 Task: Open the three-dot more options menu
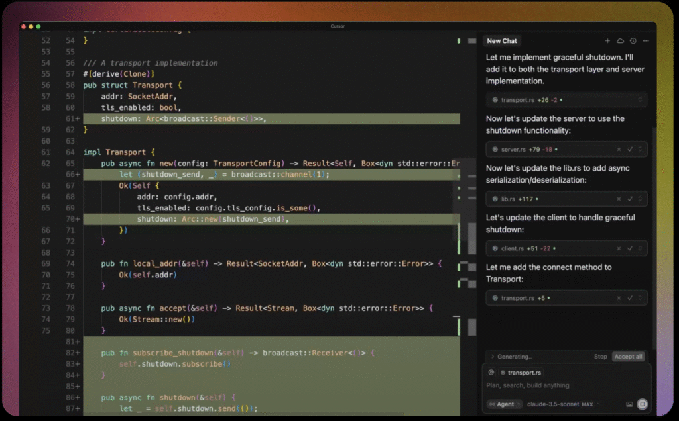point(646,40)
